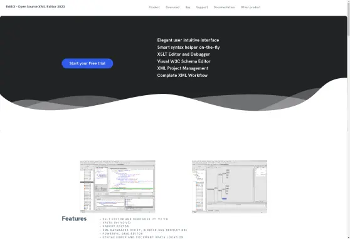
Task: Open the XSLT debugger screenshot thumbnail
Action: (118, 186)
